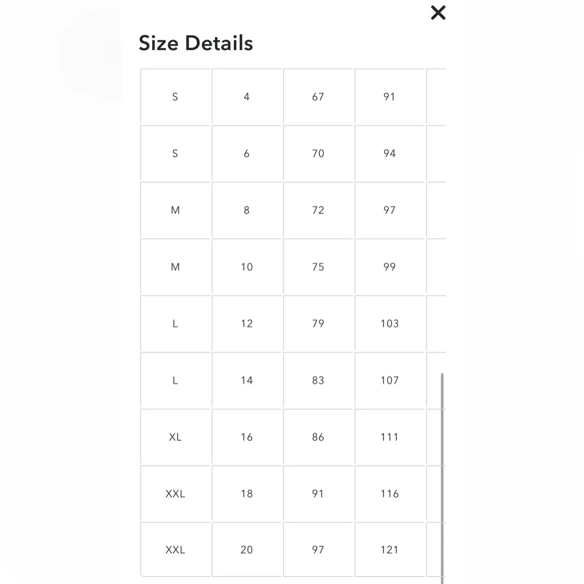Click the cell showing 94
The image size is (584, 584).
pyautogui.click(x=390, y=153)
